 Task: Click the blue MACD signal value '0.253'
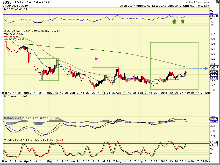(x=44, y=118)
